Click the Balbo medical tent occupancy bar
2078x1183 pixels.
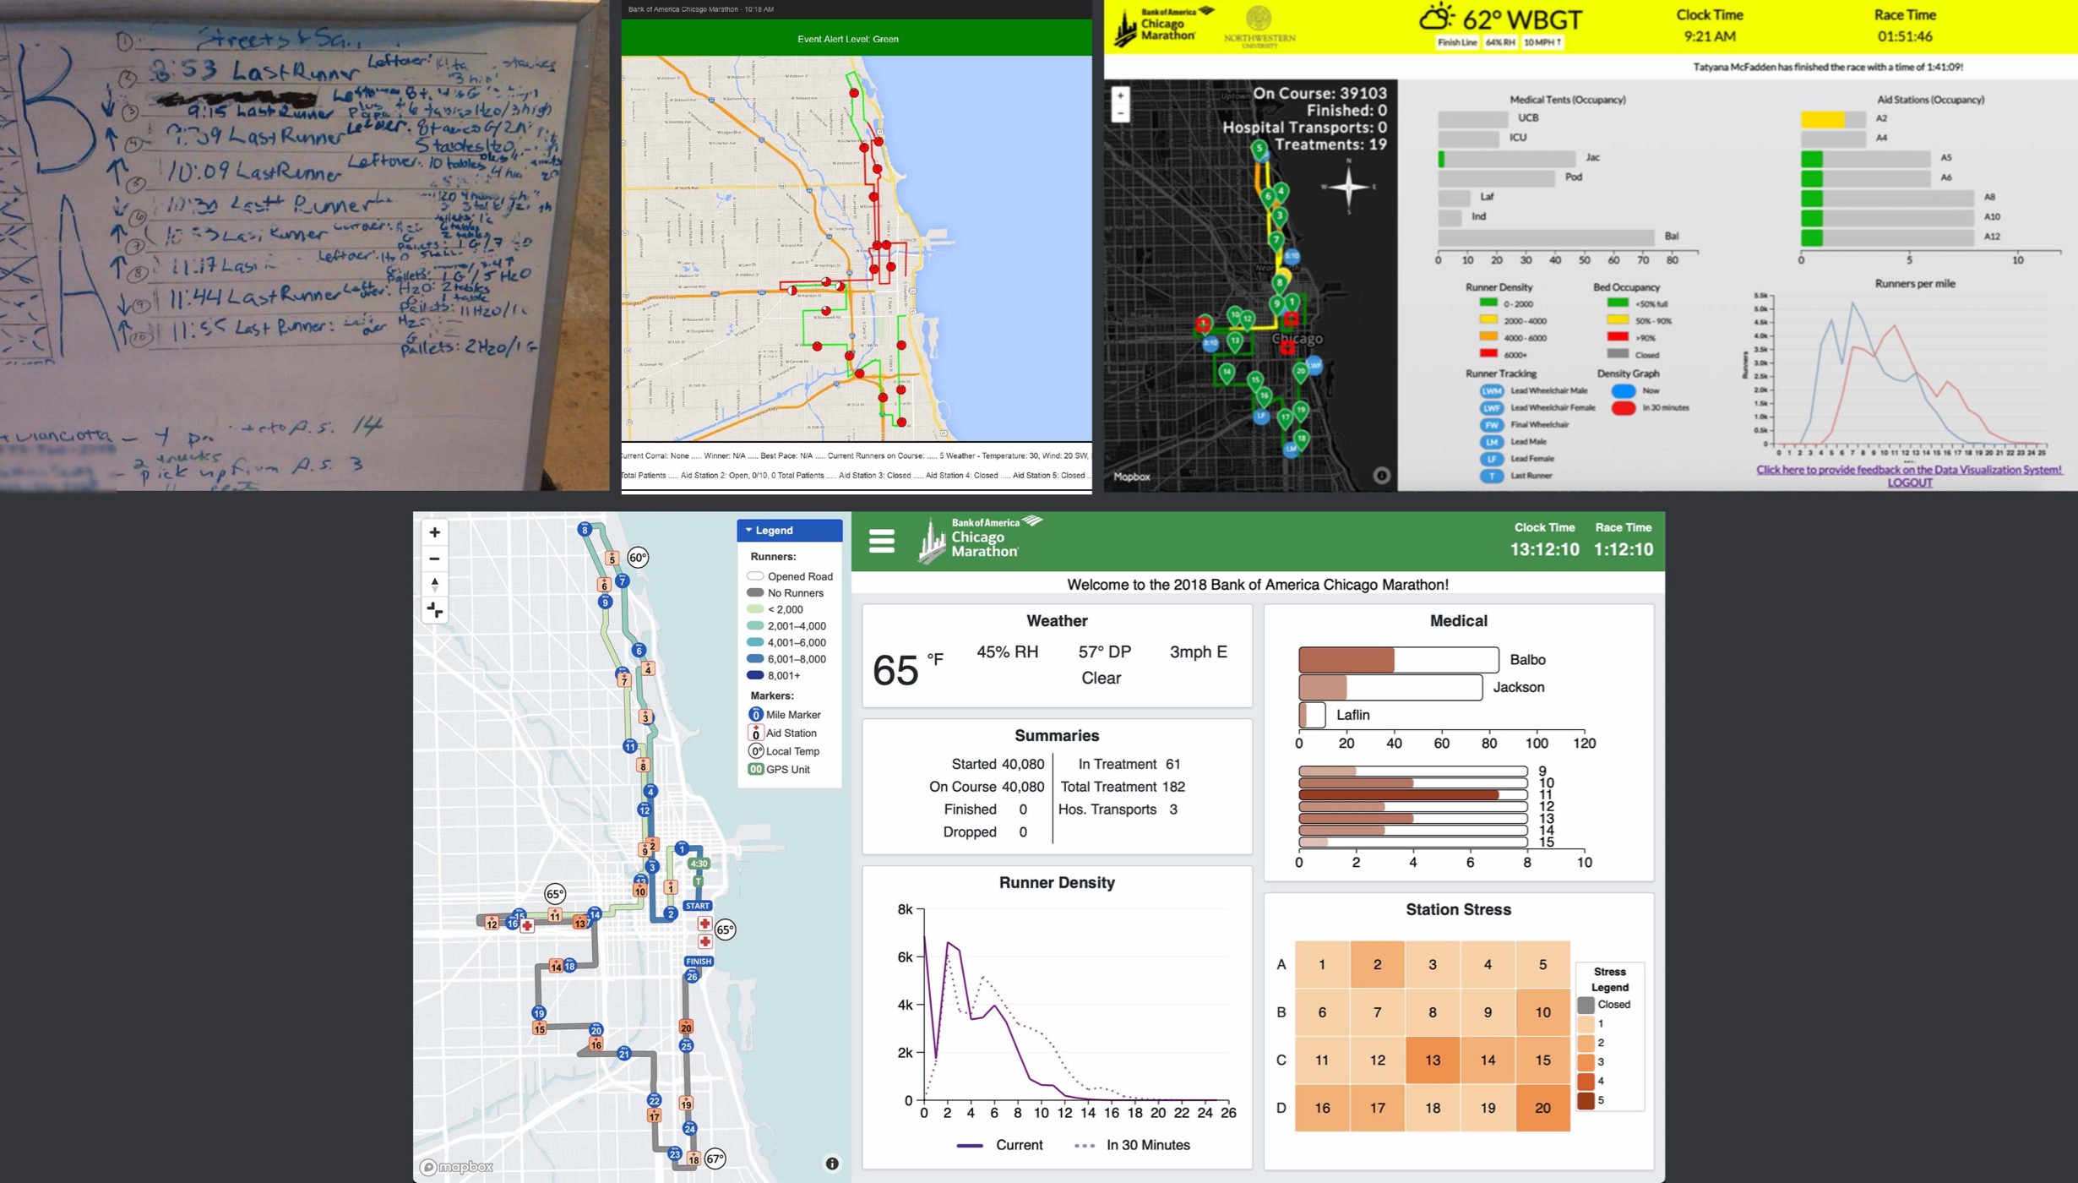[1398, 659]
